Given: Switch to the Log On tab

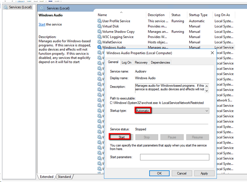Looking at the screenshot, I should (127, 63).
